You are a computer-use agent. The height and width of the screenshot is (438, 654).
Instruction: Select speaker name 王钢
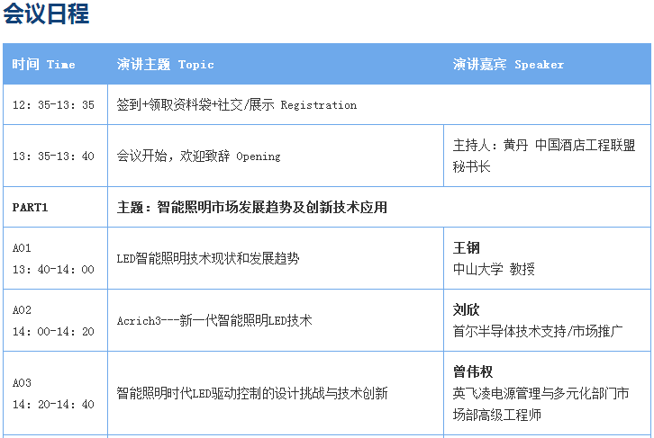click(466, 248)
